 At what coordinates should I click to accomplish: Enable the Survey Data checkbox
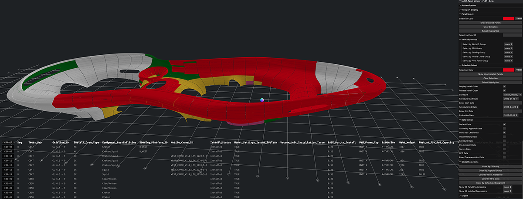pos(505,149)
